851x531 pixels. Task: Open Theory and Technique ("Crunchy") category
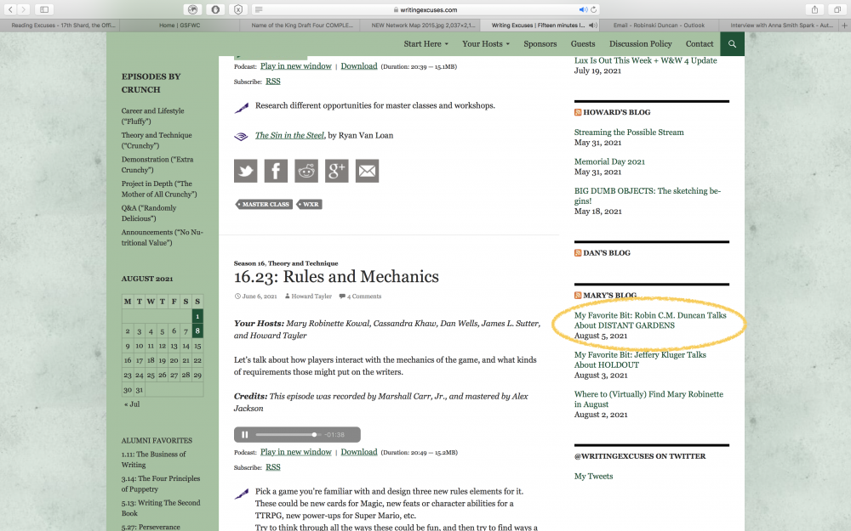(x=157, y=140)
